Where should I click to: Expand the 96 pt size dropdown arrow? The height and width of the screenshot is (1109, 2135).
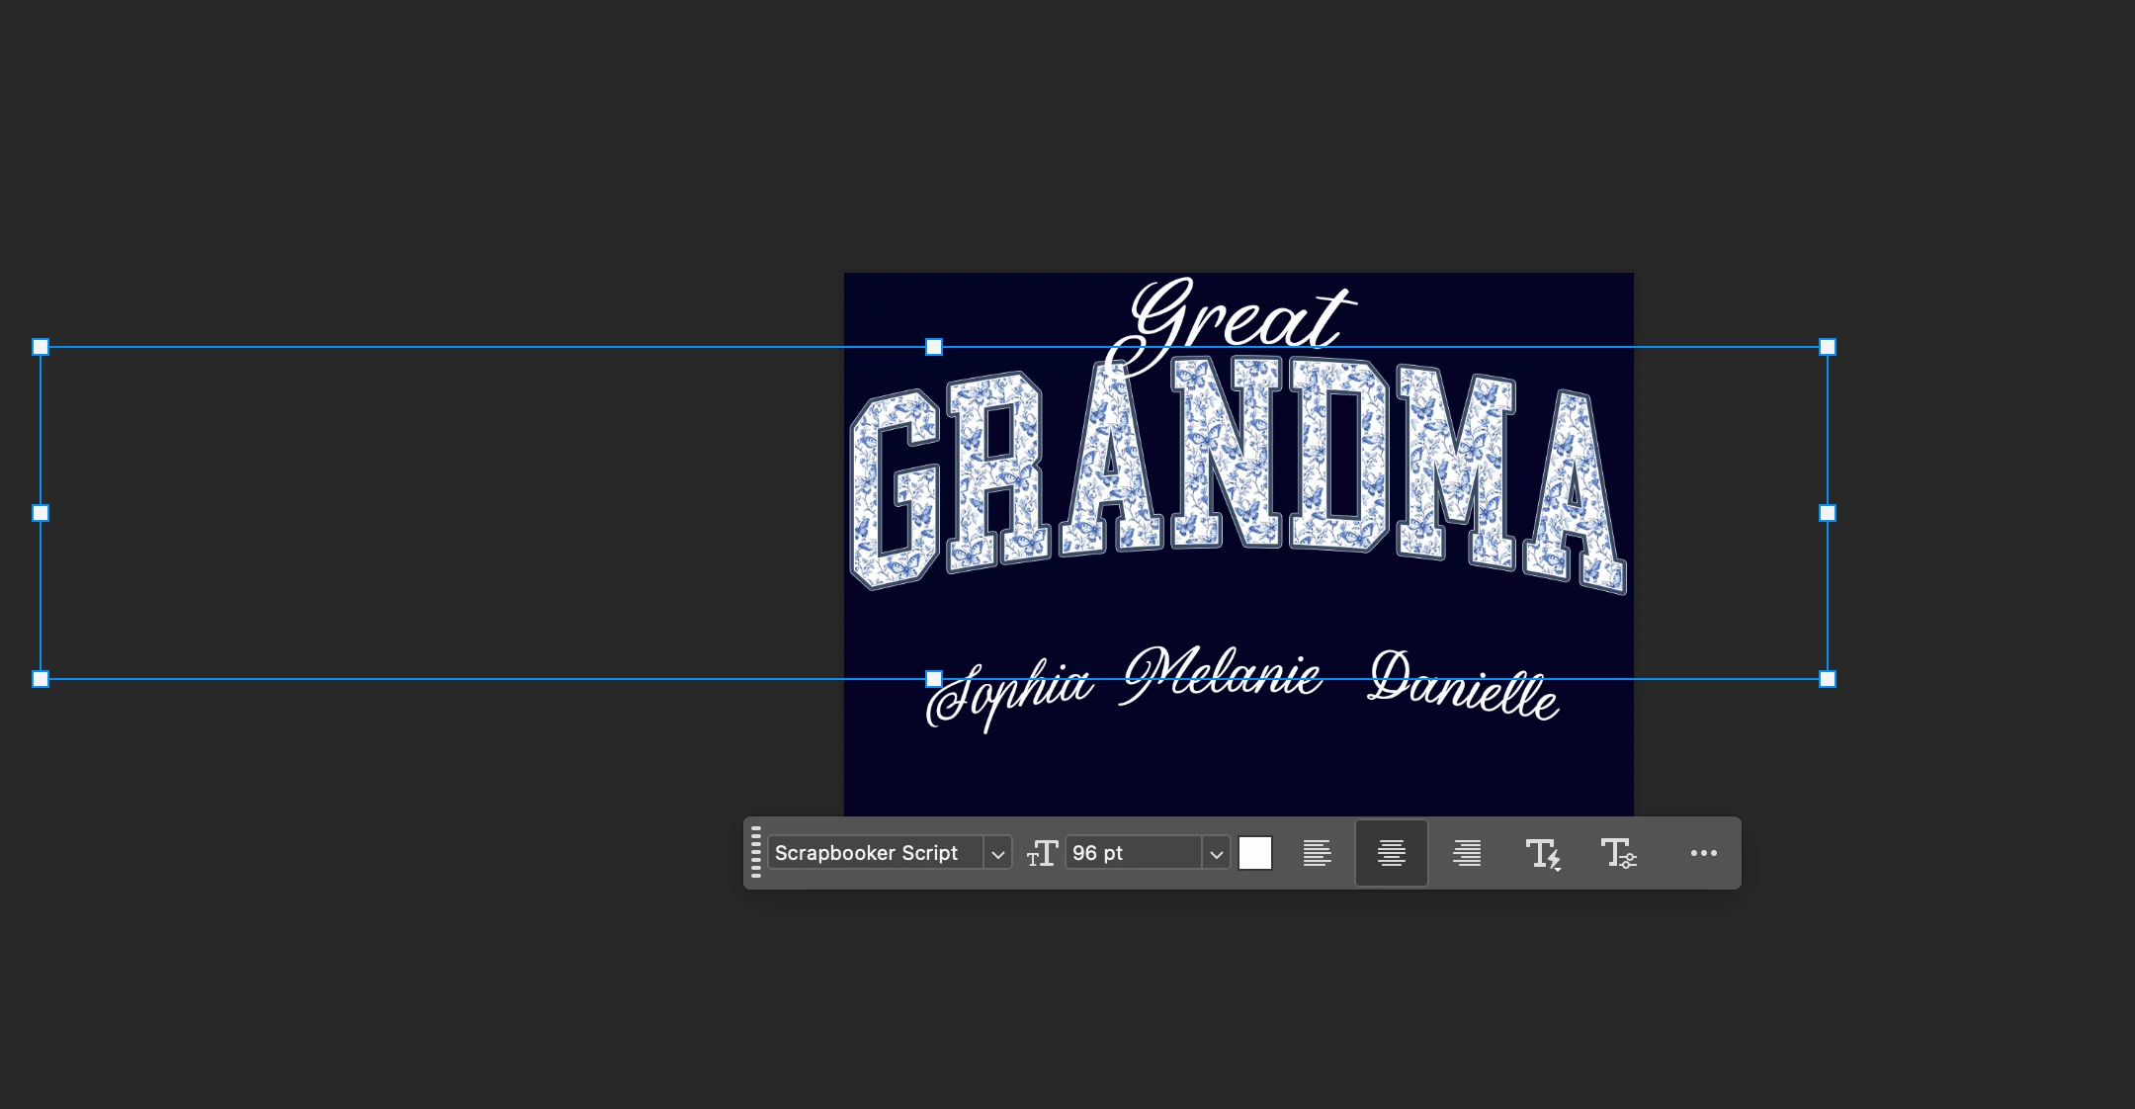click(1216, 854)
